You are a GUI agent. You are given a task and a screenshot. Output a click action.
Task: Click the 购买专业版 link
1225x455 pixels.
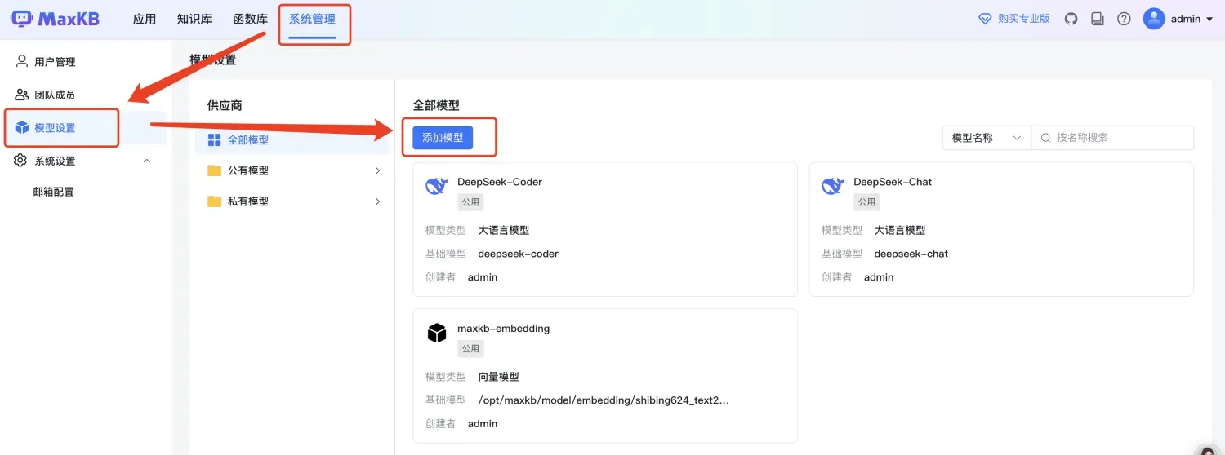coord(1024,19)
